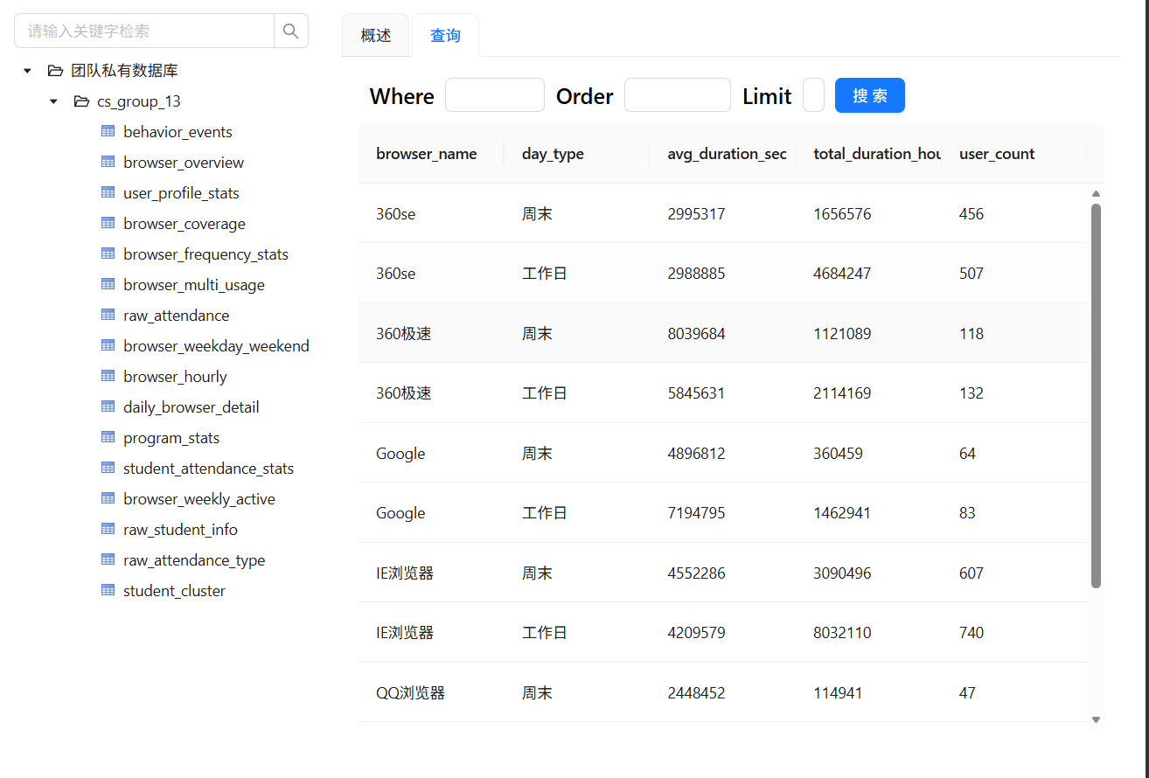Click table icon beside student_cluster
Image resolution: width=1149 pixels, height=778 pixels.
[108, 590]
